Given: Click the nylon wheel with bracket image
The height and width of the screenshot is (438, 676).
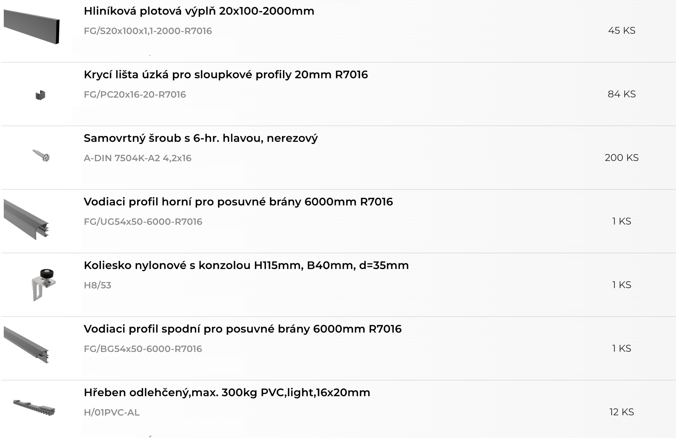Looking at the screenshot, I should tap(44, 284).
